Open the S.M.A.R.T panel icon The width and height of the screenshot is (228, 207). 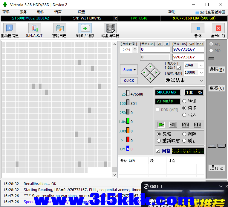tap(34, 28)
